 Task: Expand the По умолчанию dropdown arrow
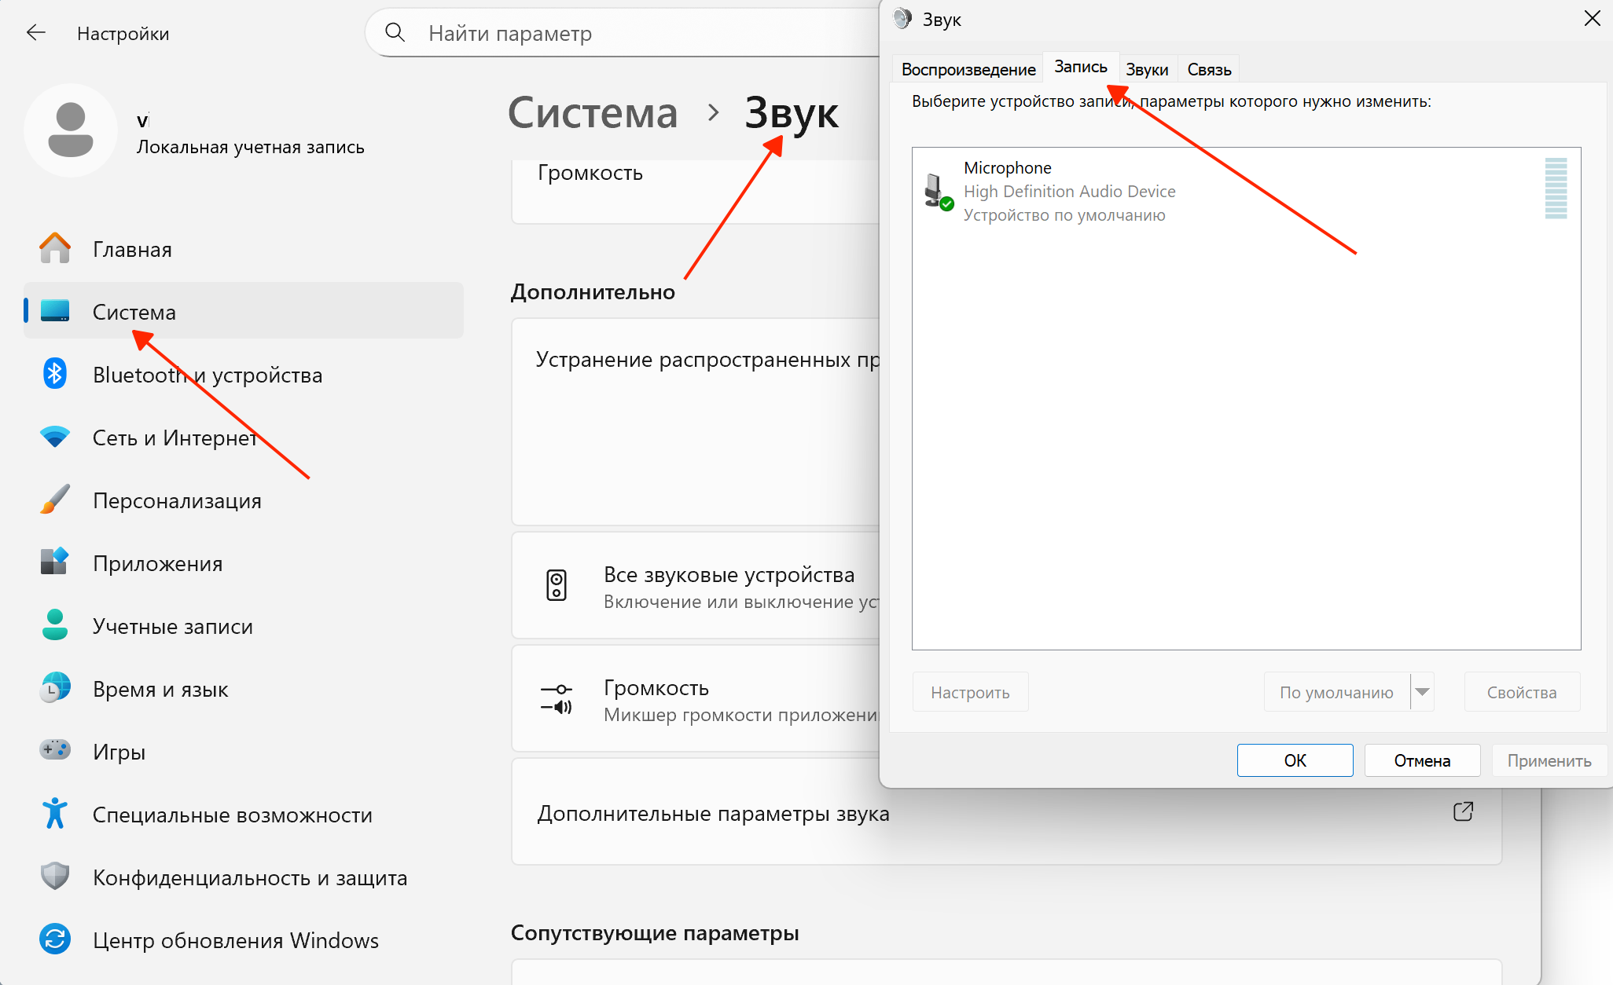(x=1423, y=692)
